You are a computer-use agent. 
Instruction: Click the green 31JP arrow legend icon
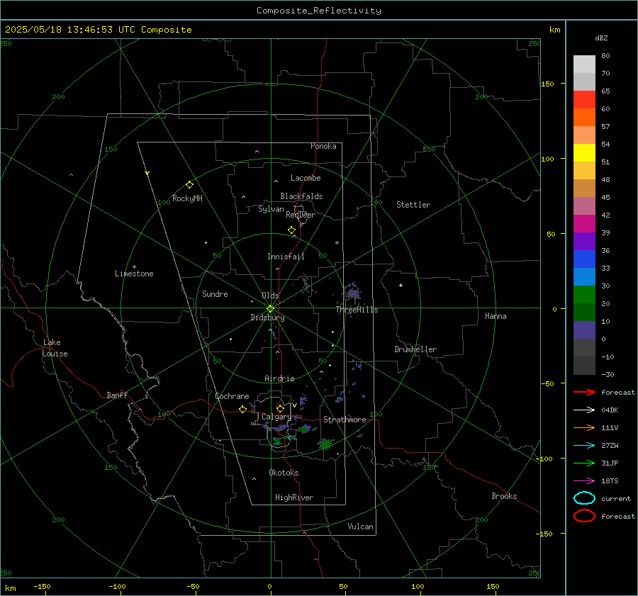(x=584, y=463)
